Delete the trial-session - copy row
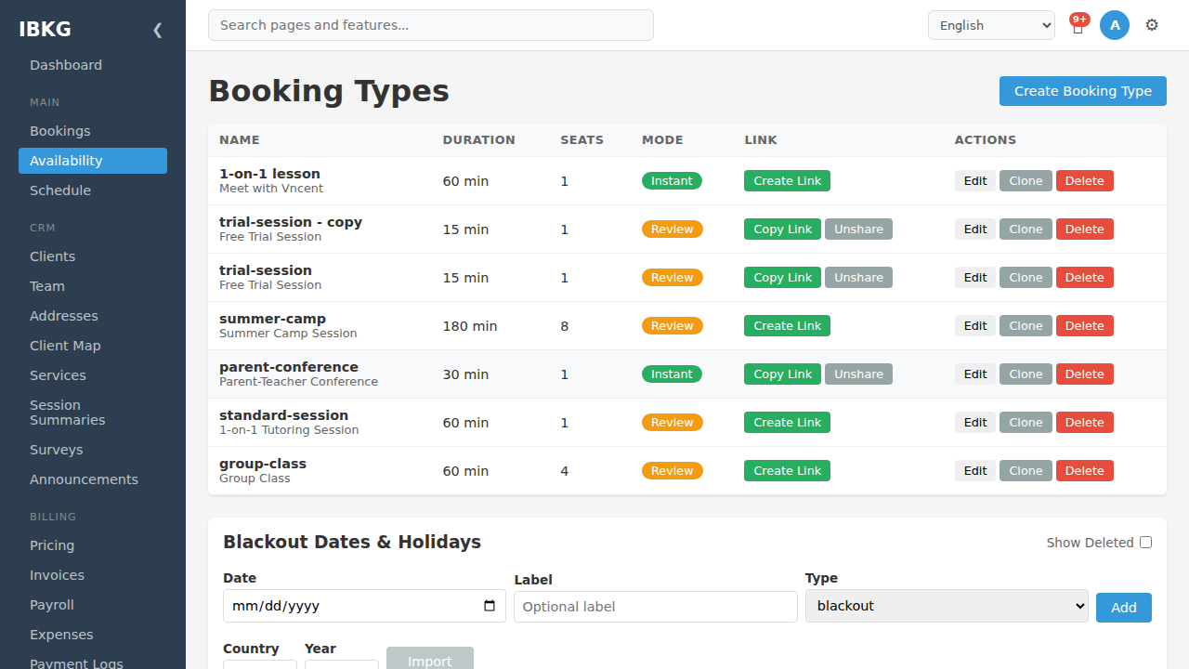Screen dimensions: 1189x669 [x=1084, y=230]
